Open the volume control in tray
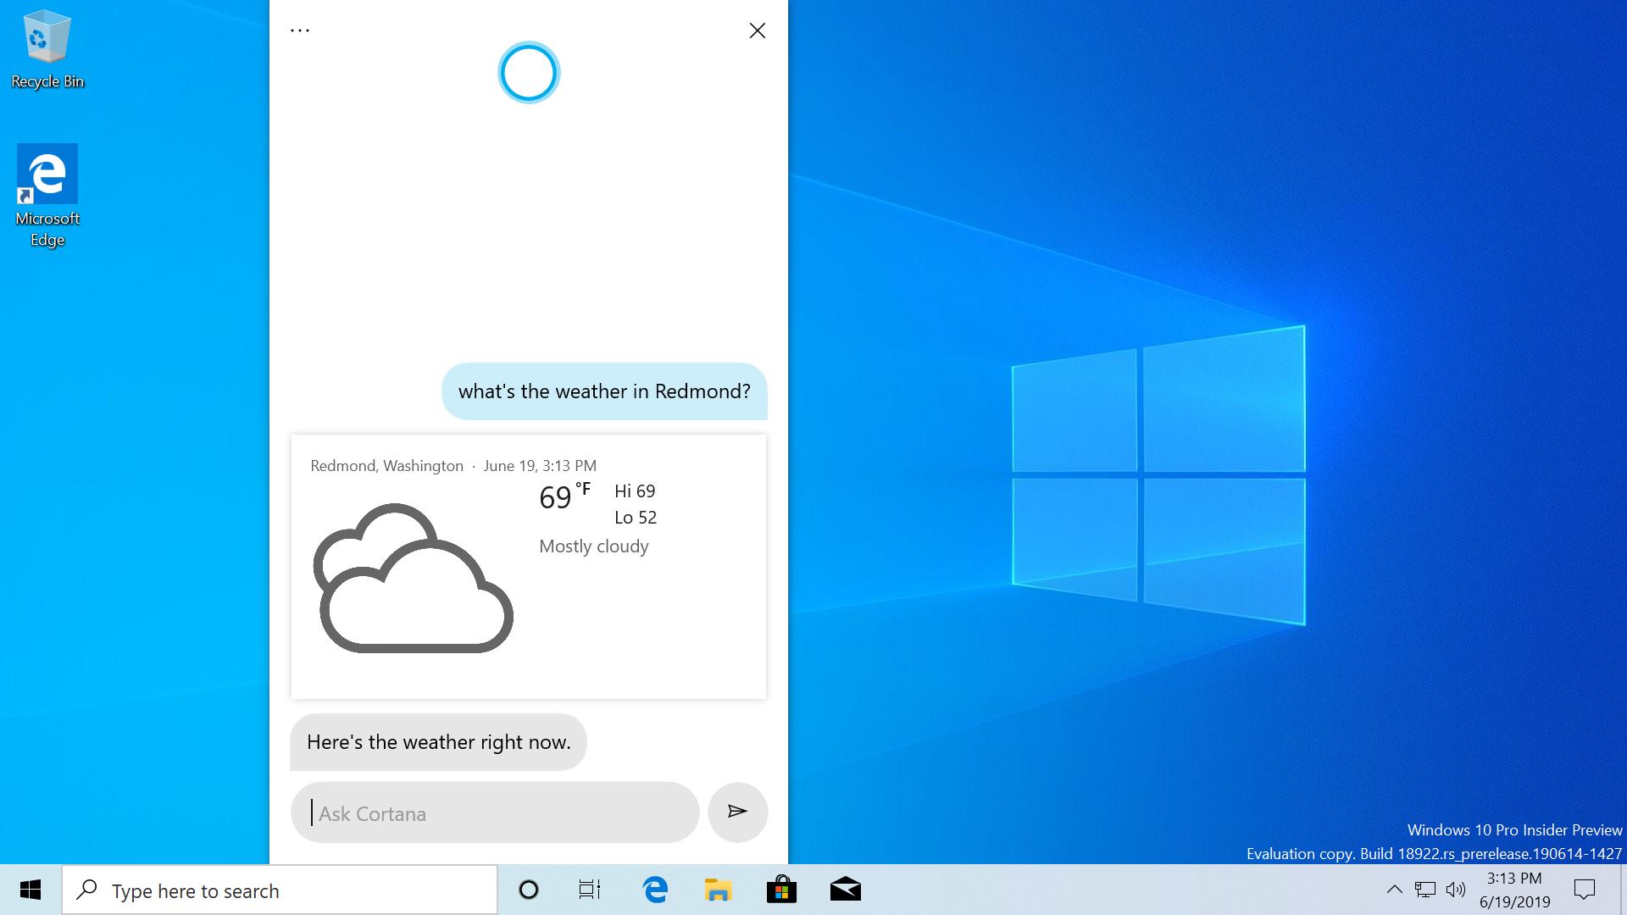This screenshot has width=1627, height=915. click(1456, 890)
